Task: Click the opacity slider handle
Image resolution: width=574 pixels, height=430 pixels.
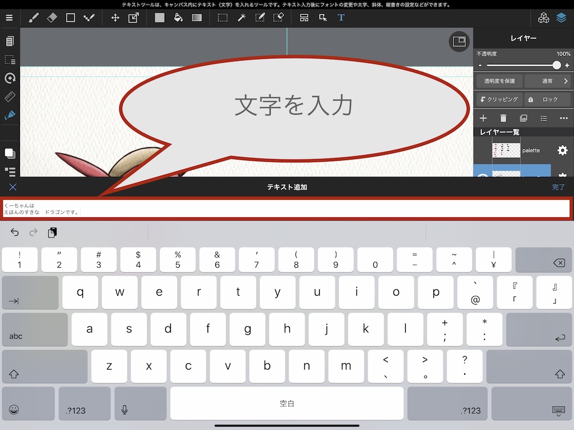Action: (556, 66)
